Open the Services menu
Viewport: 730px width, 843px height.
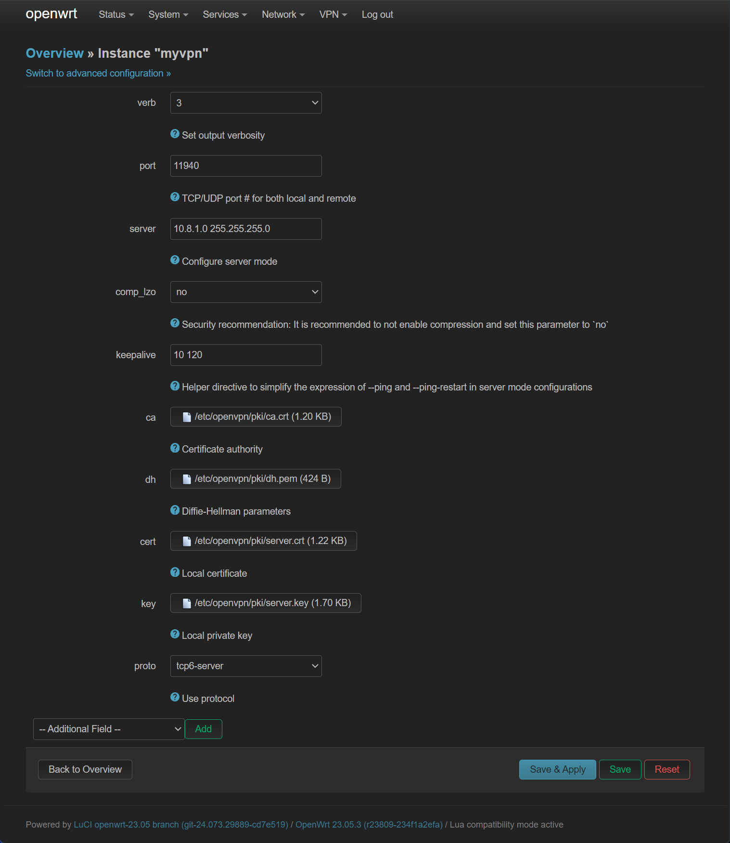[x=225, y=15]
